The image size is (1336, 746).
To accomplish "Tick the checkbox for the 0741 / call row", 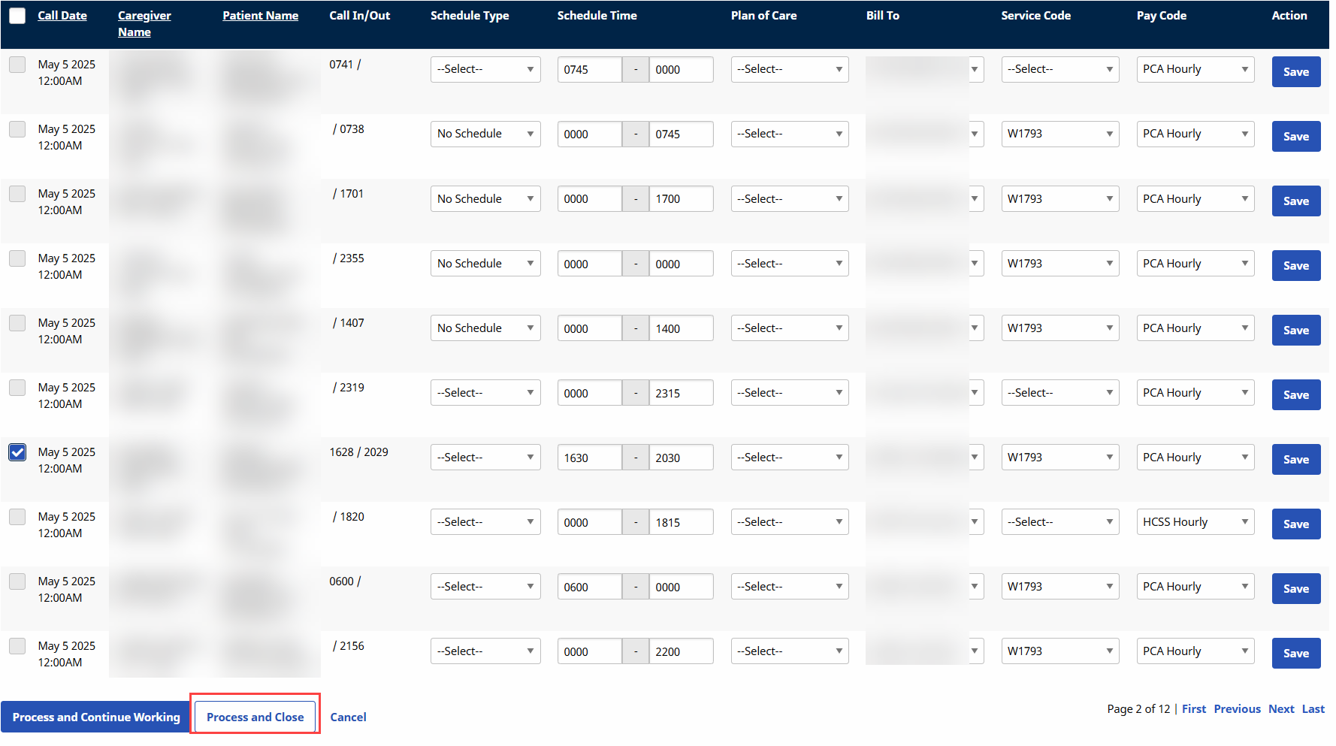I will coord(17,65).
